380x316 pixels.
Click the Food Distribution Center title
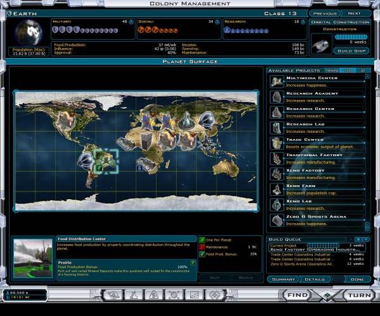click(82, 239)
